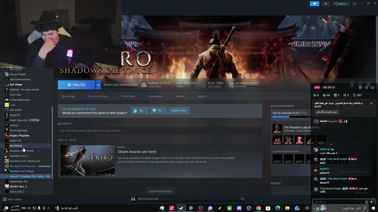
Task: Open the Support tab
Action: (202, 96)
